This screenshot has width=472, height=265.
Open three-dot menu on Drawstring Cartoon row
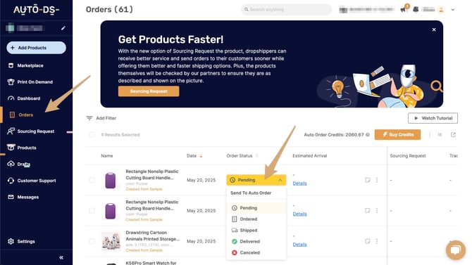click(377, 241)
